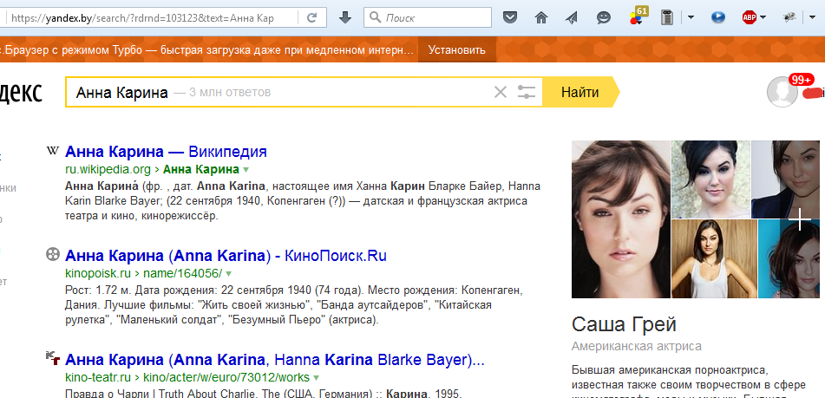Reload page with the refresh arrow
The image size is (825, 398).
tap(311, 18)
